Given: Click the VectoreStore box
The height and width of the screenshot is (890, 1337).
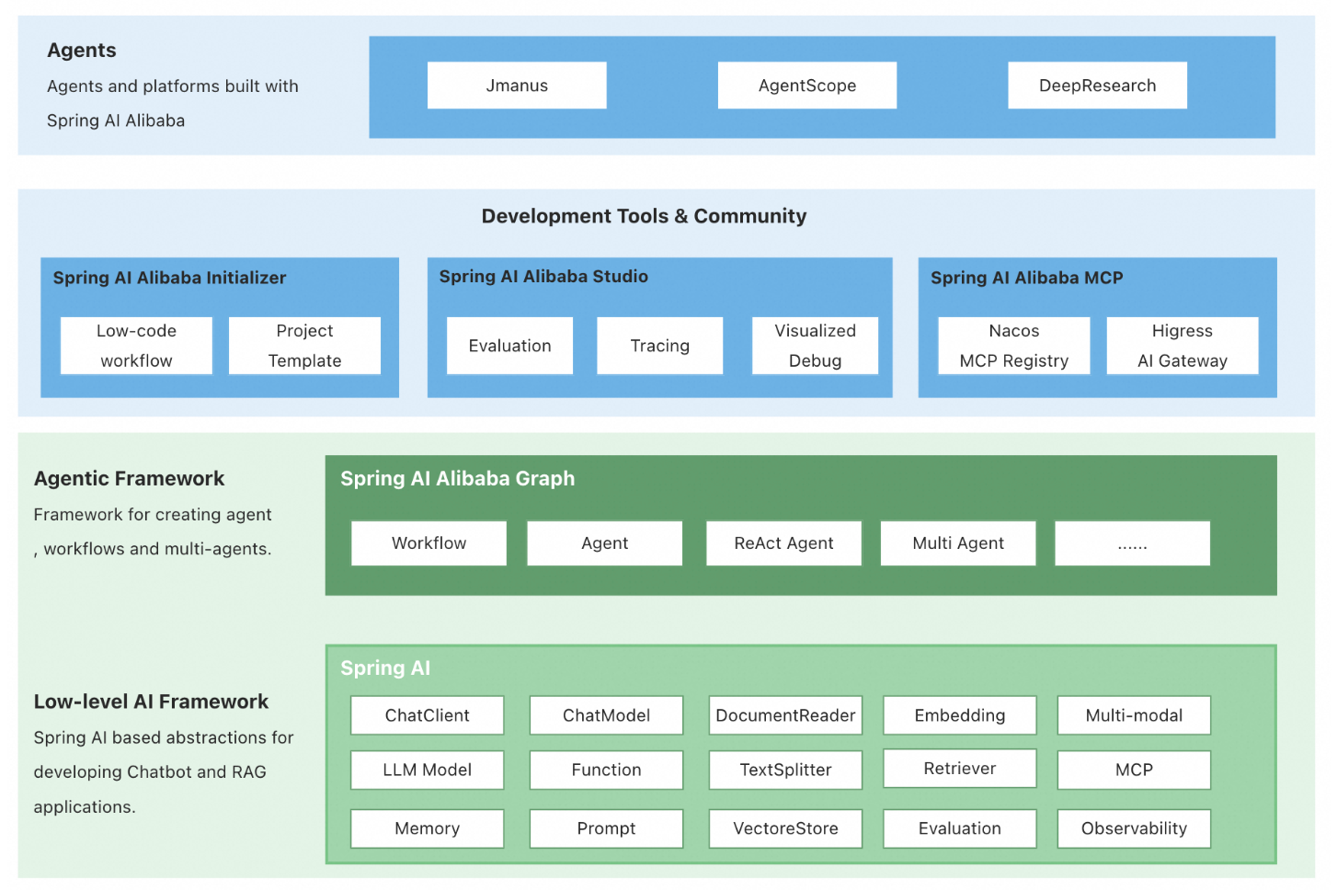Looking at the screenshot, I should (785, 828).
